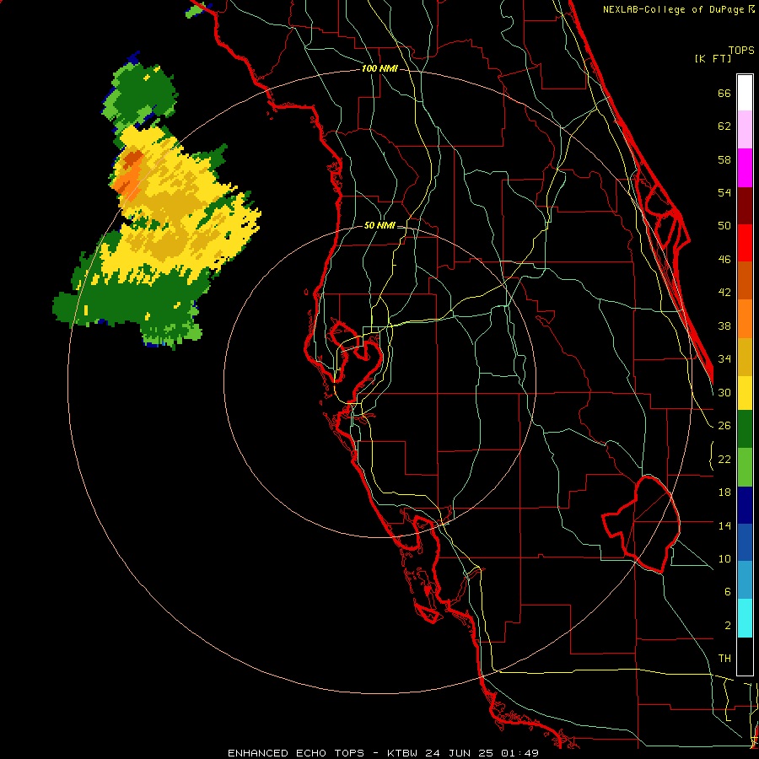Select the TH threshold label

(724, 659)
